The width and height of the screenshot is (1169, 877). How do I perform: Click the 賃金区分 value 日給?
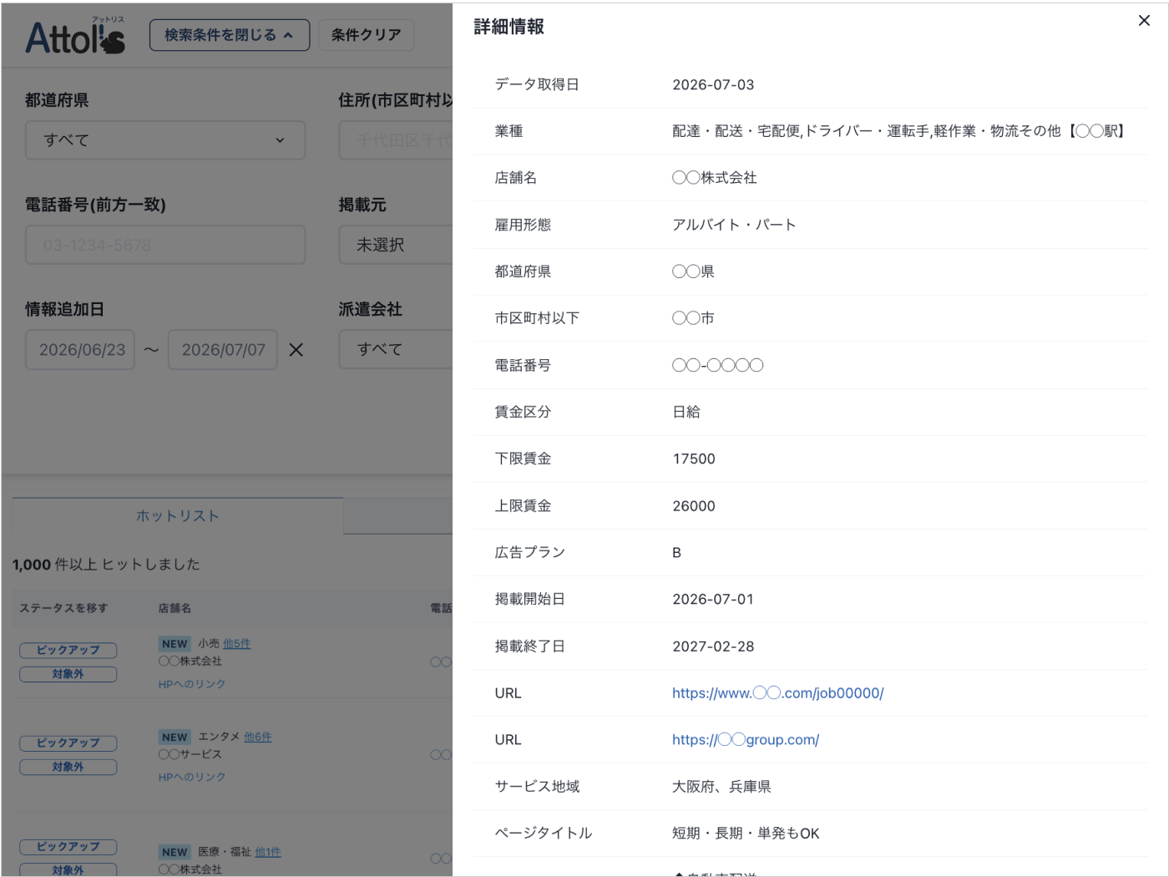[686, 412]
